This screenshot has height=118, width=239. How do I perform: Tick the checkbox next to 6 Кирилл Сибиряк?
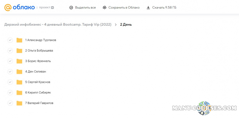[10, 93]
